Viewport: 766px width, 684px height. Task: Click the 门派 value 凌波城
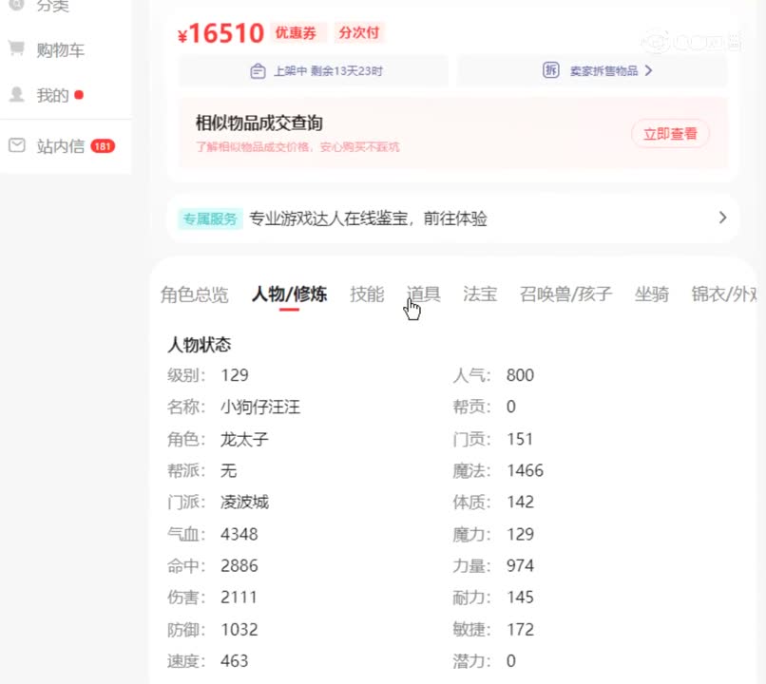tap(244, 502)
